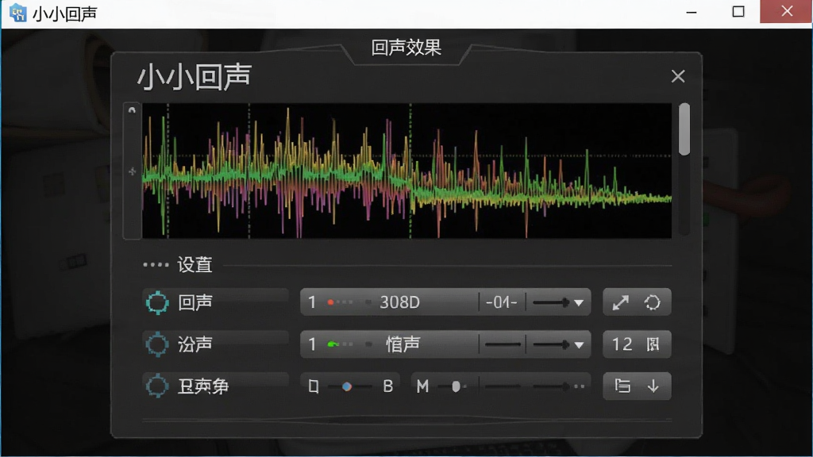813x457 pixels.
Task: Toggle the ring icon beside 回声
Action: (x=157, y=302)
